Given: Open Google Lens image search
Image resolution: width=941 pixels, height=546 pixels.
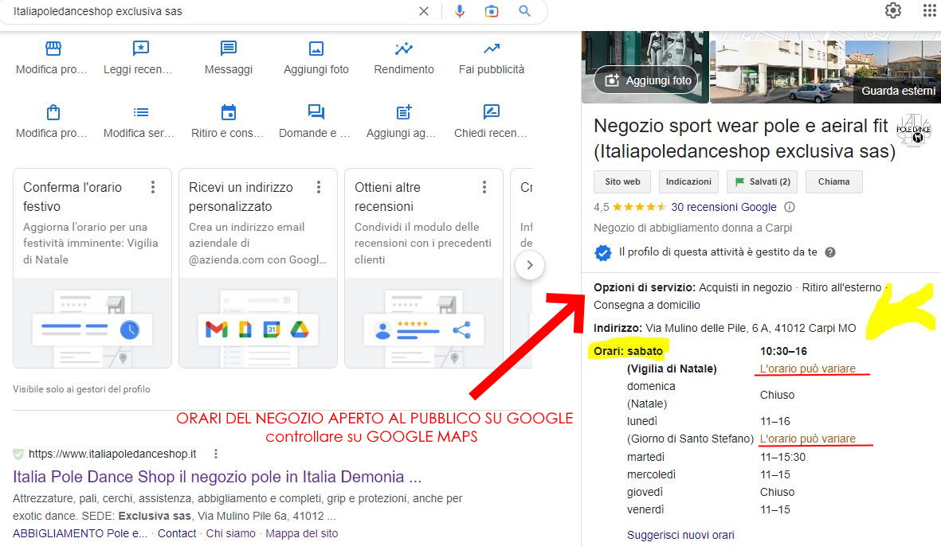Looking at the screenshot, I should pos(492,11).
